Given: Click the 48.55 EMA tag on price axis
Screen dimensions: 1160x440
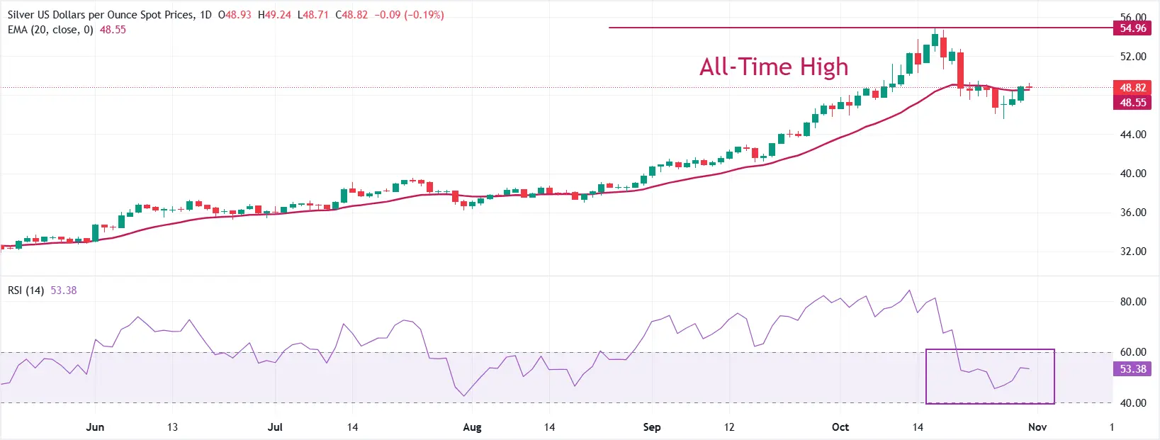Looking at the screenshot, I should click(1132, 103).
